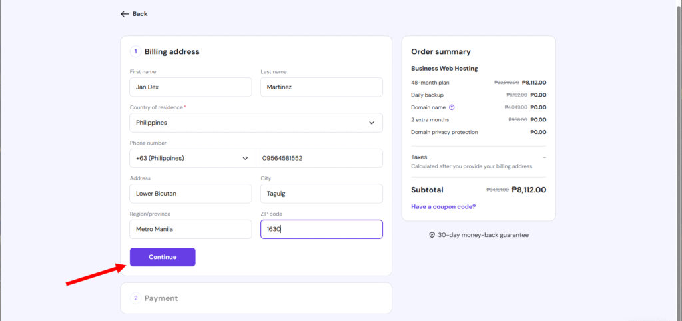The image size is (682, 321).
Task: Click the First name label
Action: [x=143, y=71]
